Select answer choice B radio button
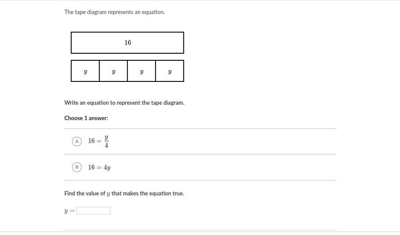This screenshot has height=235, width=400. (77, 167)
